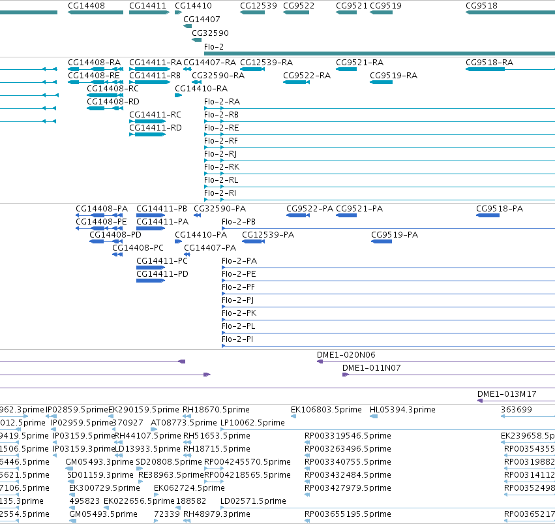Select the DME1-011N07 BAC label

pyautogui.click(x=372, y=368)
